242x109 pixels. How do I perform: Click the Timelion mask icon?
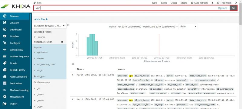click(x=5, y=36)
